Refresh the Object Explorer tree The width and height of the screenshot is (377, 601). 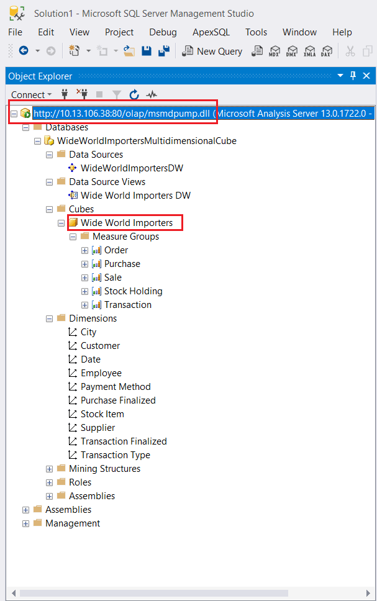coord(134,95)
